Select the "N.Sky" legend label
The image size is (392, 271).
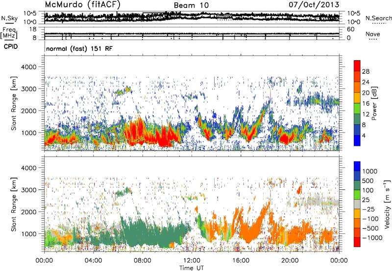[x=9, y=18]
